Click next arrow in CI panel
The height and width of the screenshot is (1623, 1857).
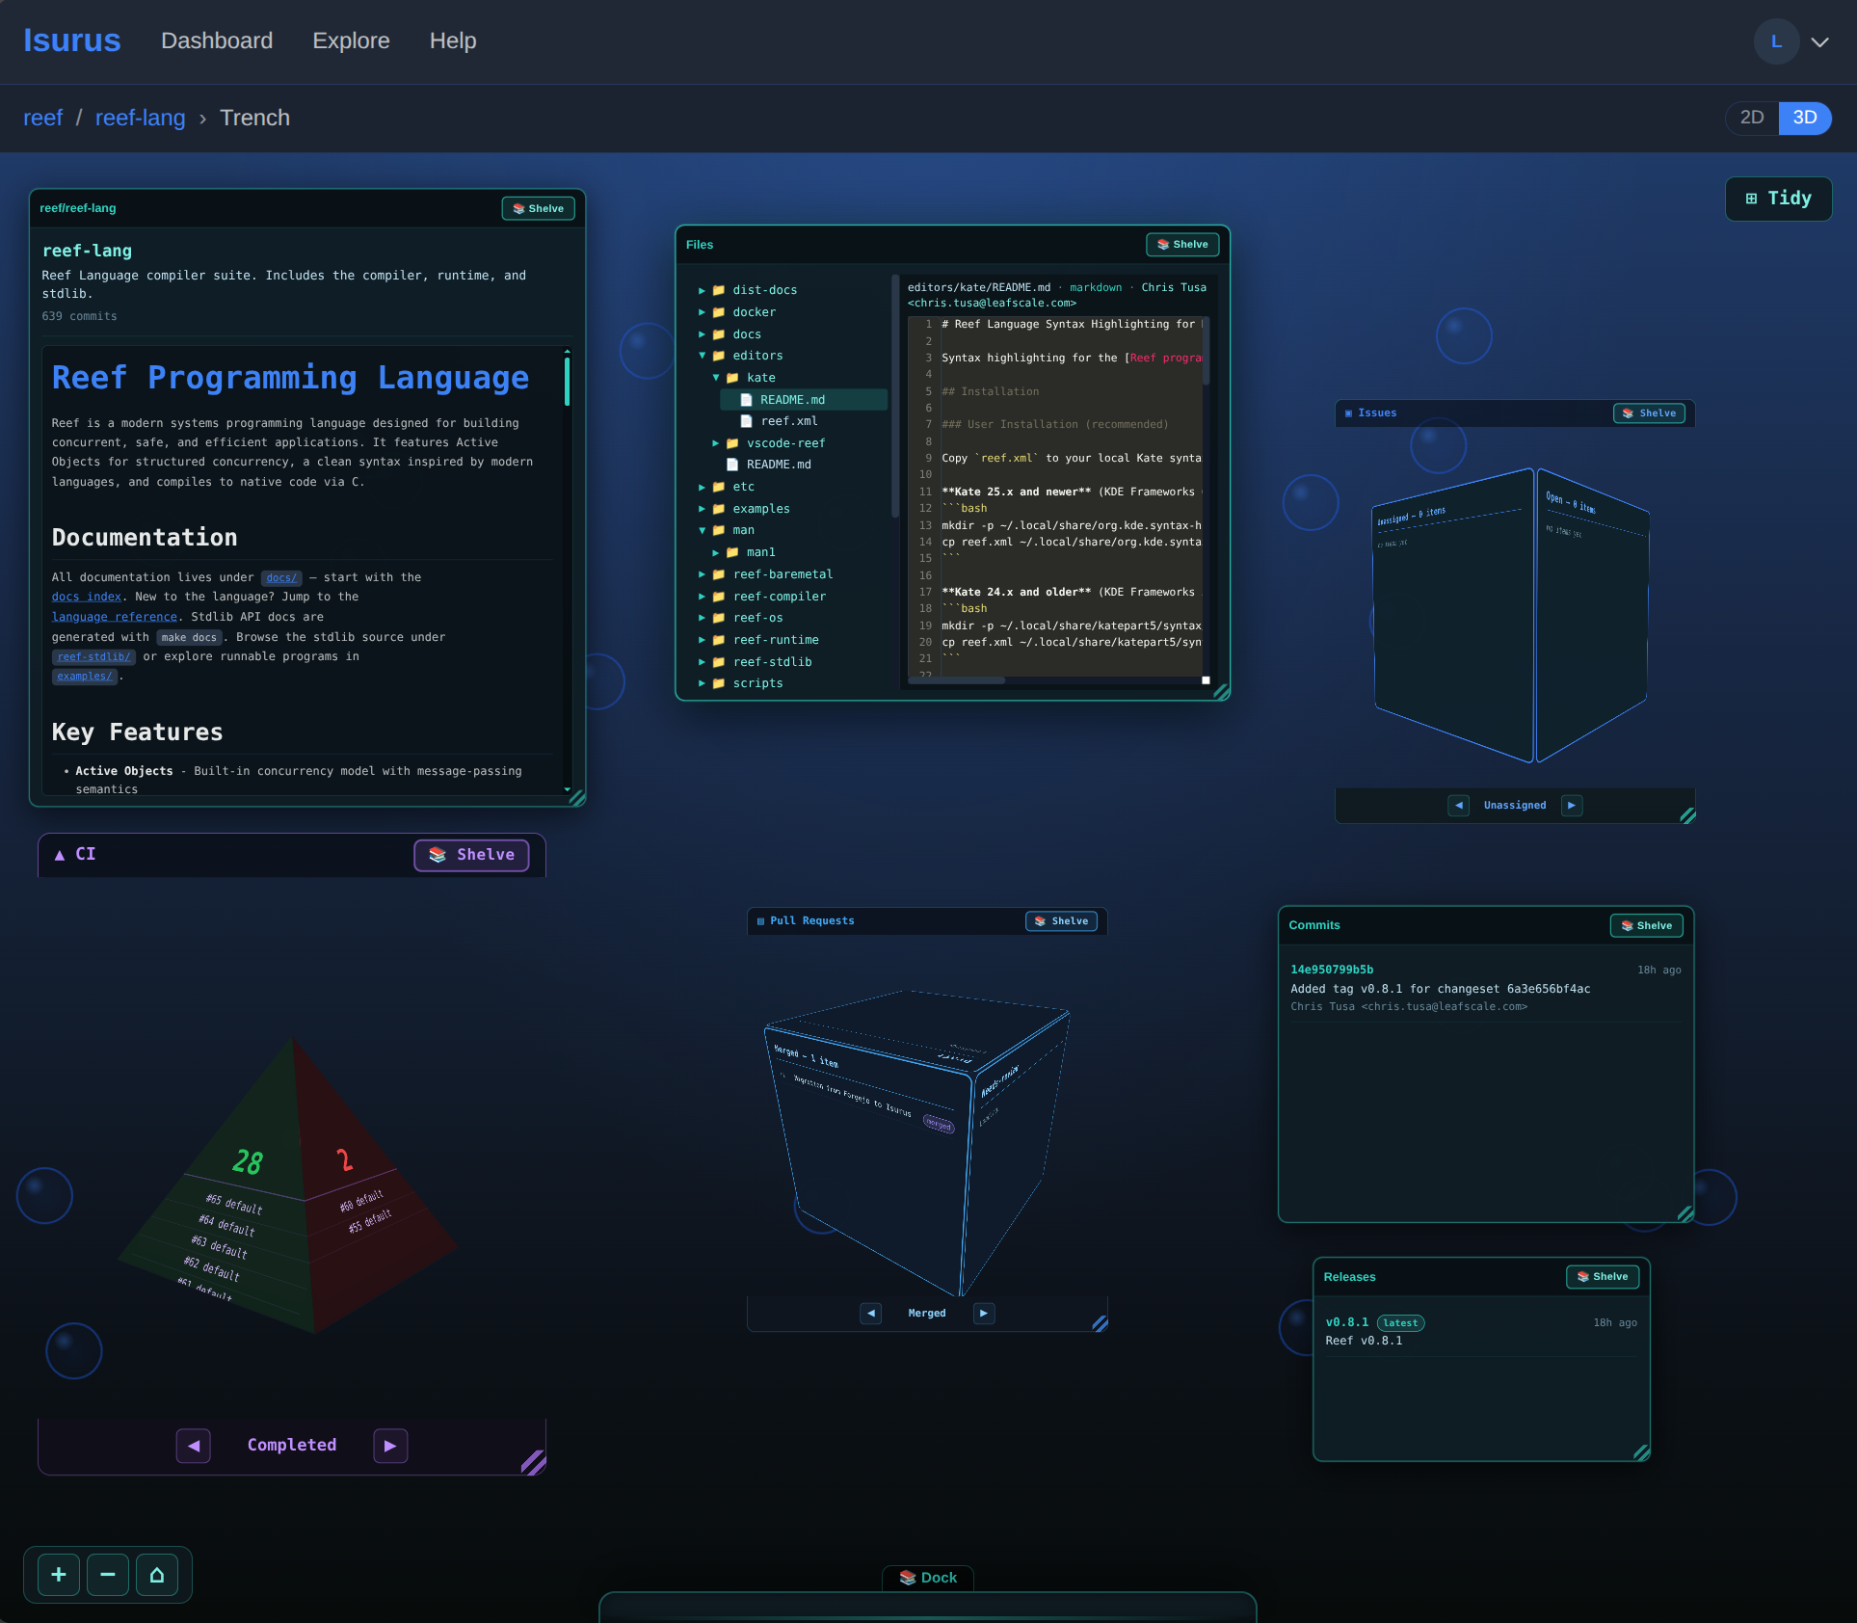[x=390, y=1446]
